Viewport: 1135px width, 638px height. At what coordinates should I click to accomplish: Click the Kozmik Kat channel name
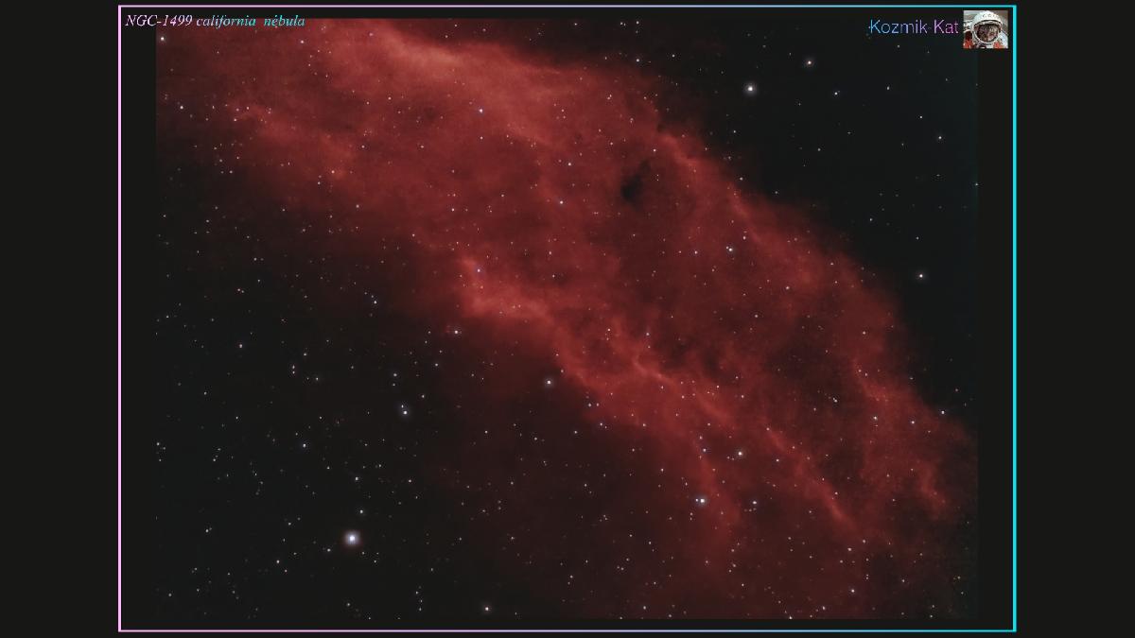click(914, 27)
